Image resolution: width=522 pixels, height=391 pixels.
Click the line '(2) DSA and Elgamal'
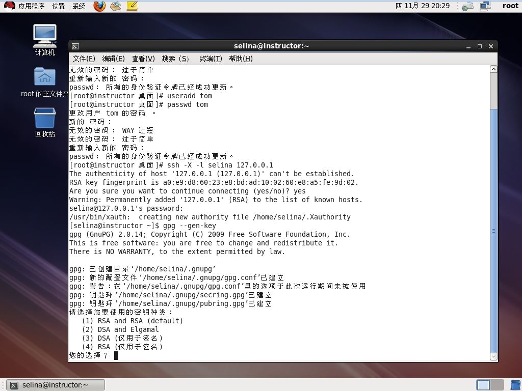(120, 329)
